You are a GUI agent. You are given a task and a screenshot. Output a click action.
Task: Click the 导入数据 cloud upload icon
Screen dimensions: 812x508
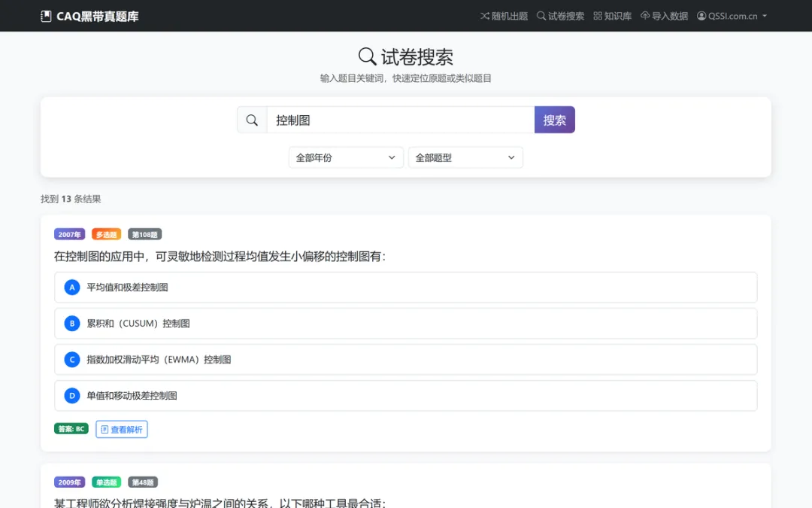(x=645, y=16)
